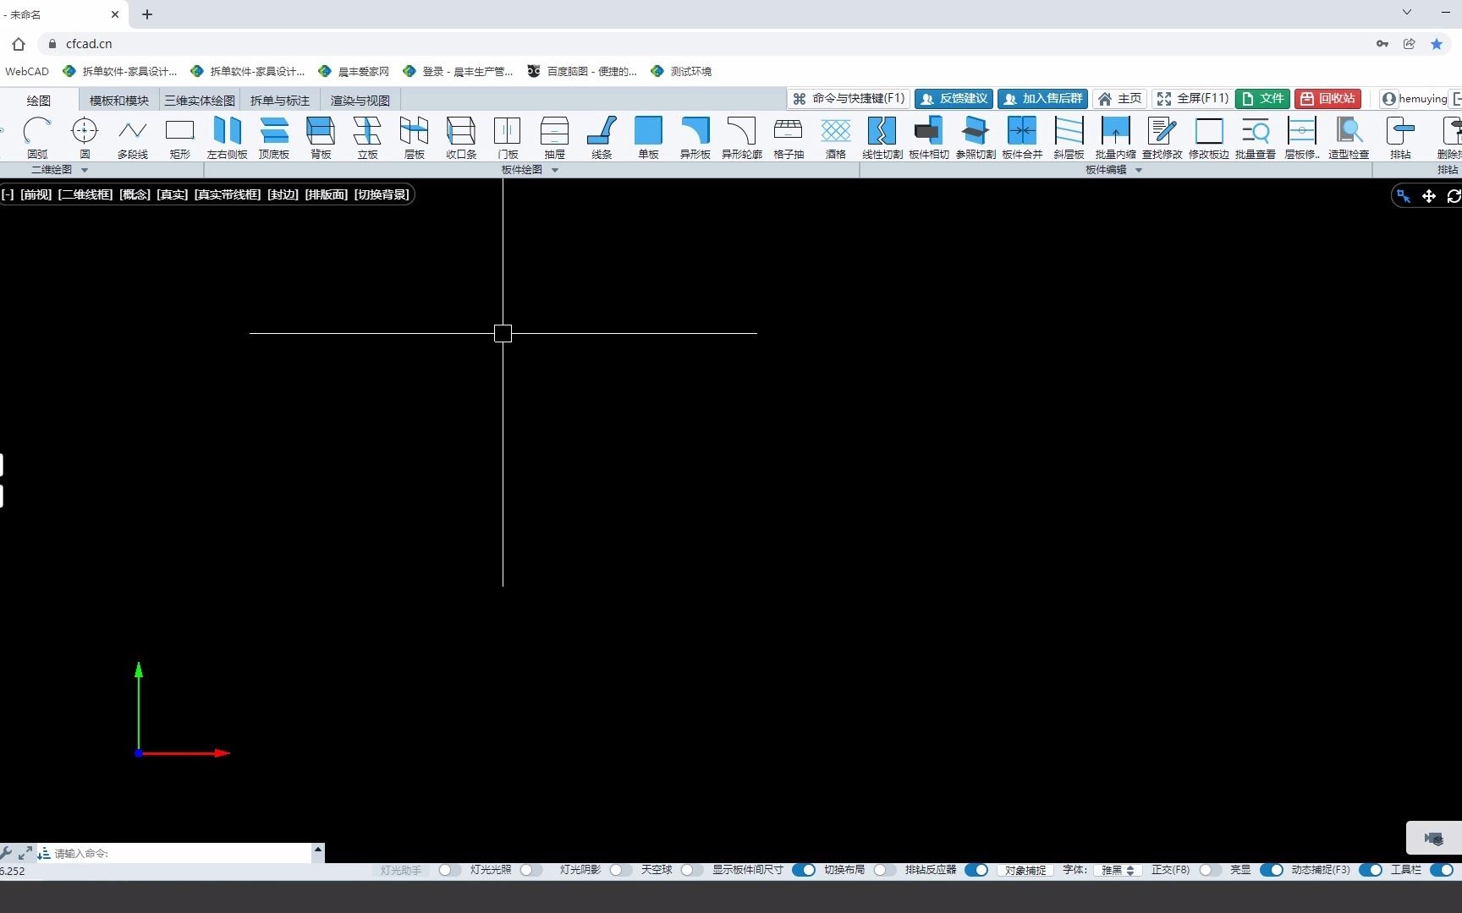Viewport: 1462px width, 913px height.
Task: Insert 左右侧板 side panels
Action: point(227,137)
